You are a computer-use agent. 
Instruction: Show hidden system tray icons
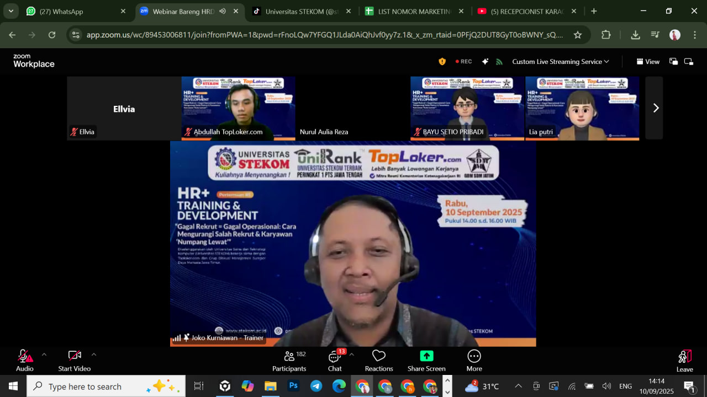pos(518,386)
